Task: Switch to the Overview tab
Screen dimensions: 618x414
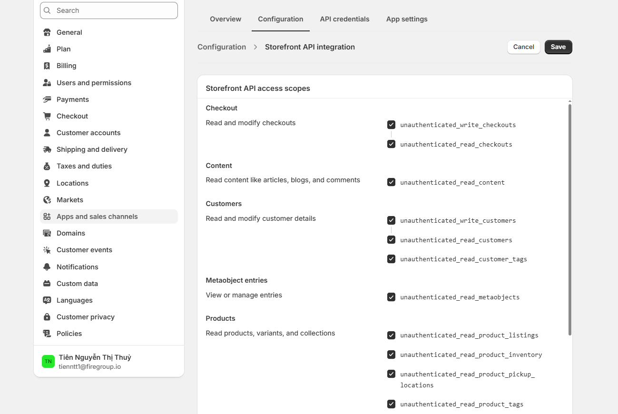Action: click(x=226, y=19)
